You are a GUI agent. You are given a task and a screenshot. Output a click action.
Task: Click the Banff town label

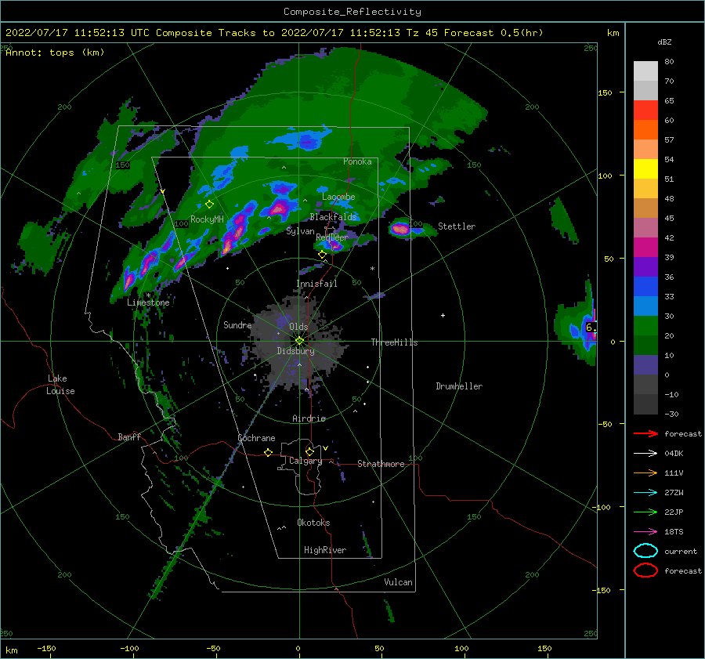pos(129,436)
